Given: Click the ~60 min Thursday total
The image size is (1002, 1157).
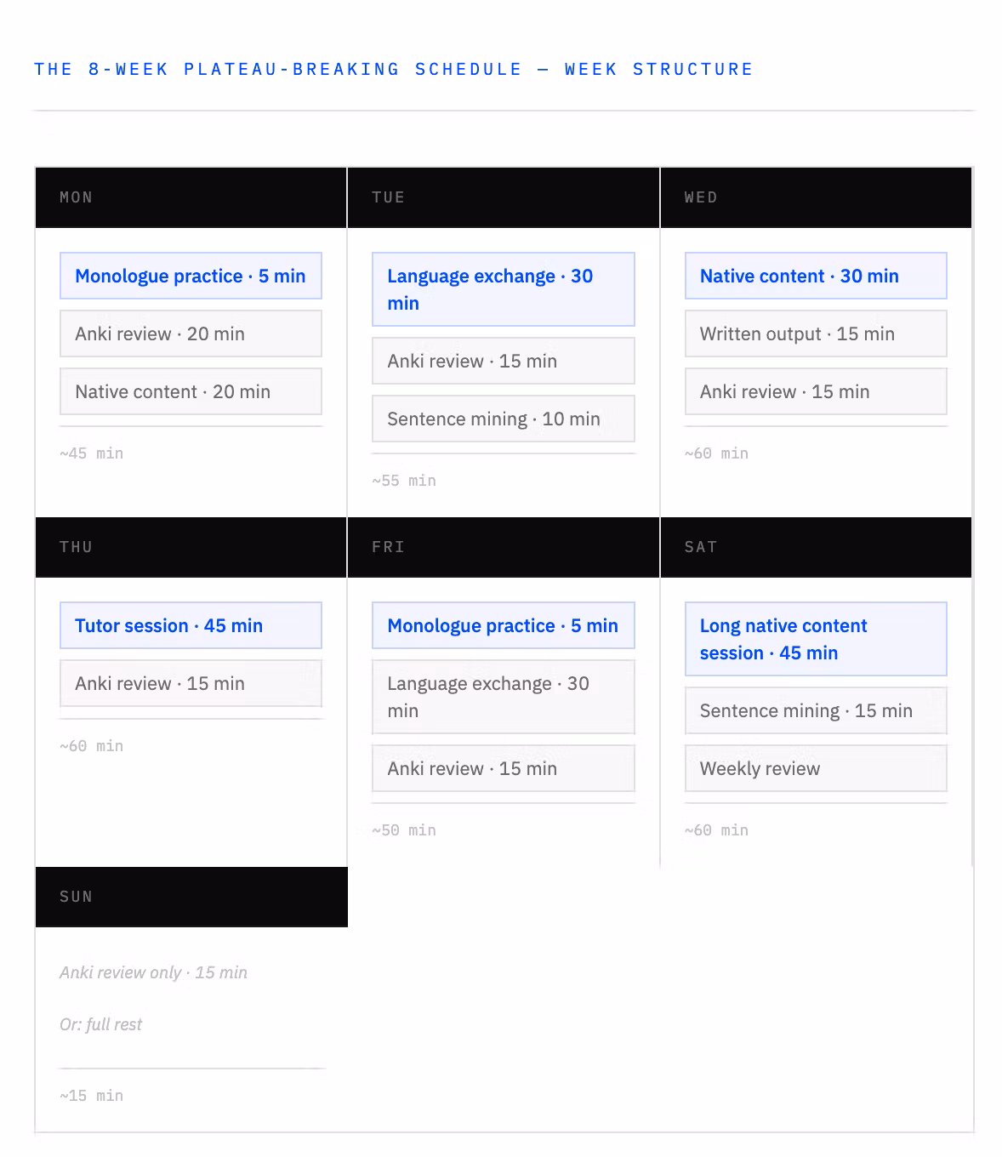Looking at the screenshot, I should click(x=92, y=746).
